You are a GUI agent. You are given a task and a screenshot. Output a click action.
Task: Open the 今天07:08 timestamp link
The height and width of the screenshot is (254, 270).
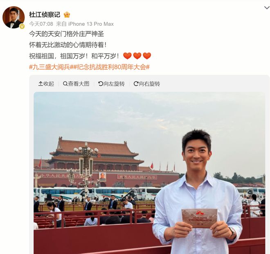click(41, 24)
